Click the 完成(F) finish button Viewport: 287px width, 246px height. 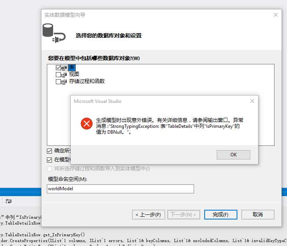point(221,214)
